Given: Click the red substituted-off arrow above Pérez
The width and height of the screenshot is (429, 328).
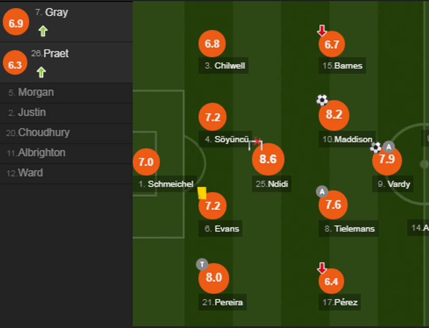Looking at the screenshot, I should click(x=322, y=268).
